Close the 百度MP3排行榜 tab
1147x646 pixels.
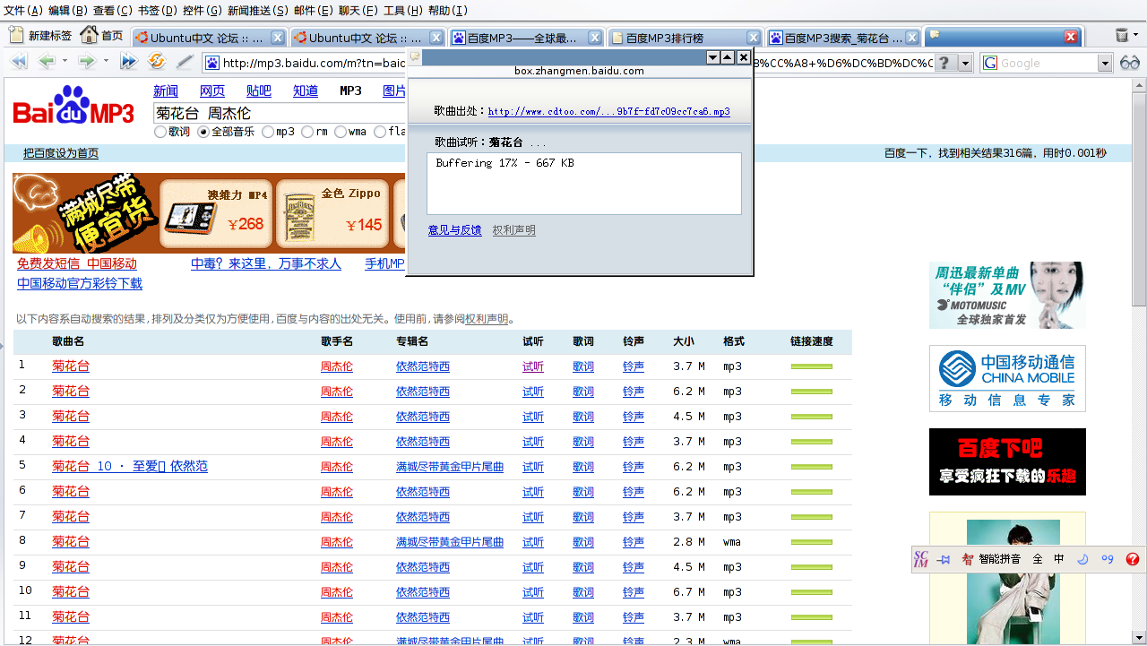coord(754,38)
